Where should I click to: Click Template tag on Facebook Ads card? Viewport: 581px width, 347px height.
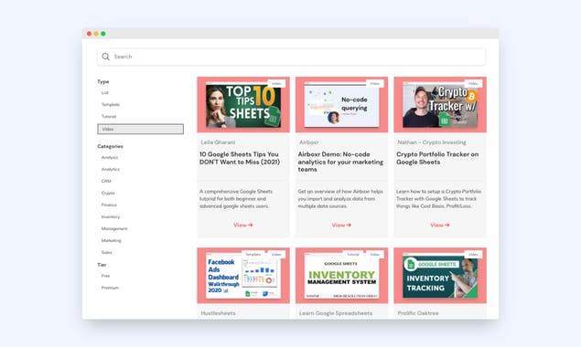(x=253, y=255)
